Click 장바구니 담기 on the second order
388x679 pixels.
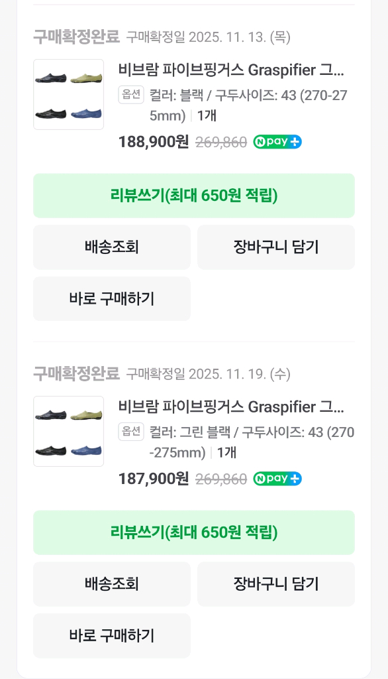276,584
